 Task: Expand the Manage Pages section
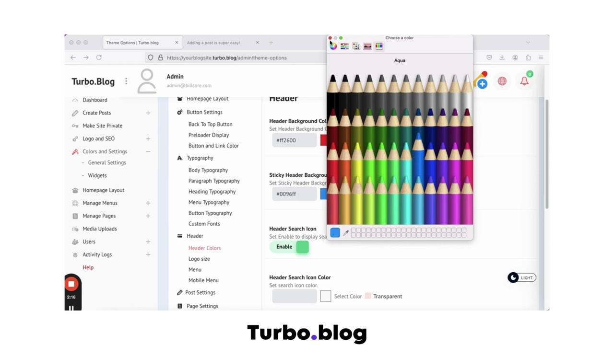tap(148, 216)
